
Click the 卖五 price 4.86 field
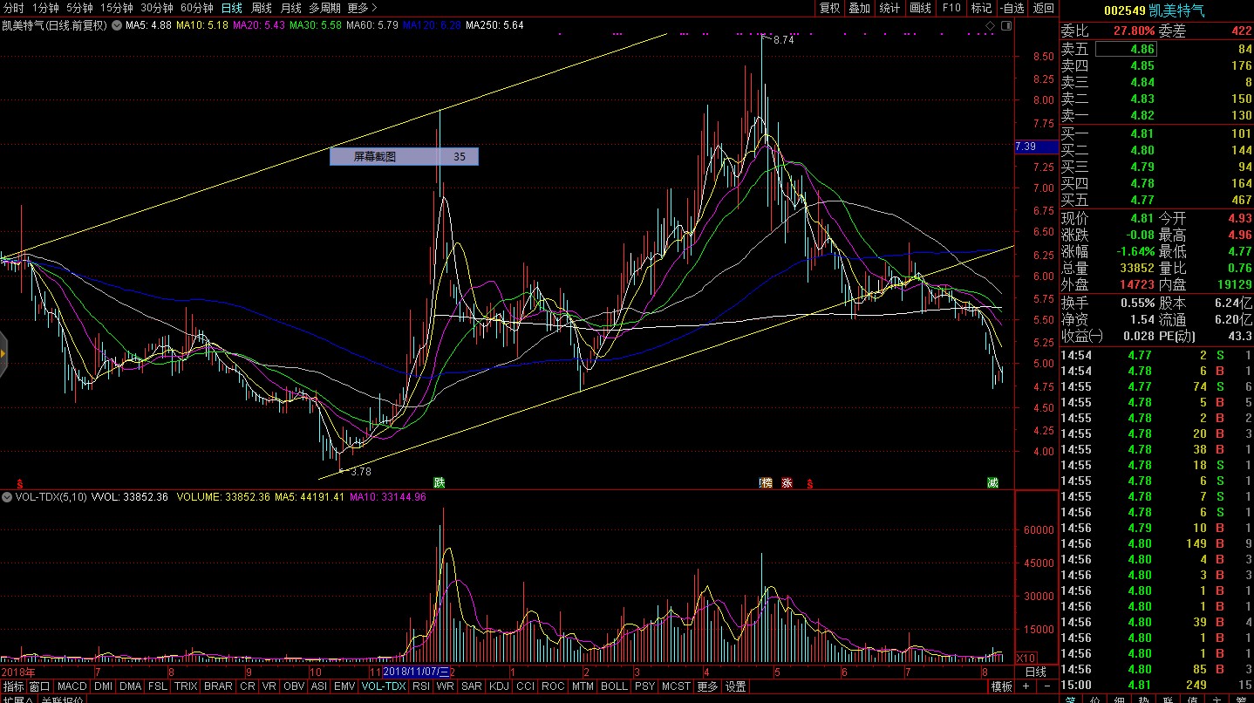[1126, 49]
